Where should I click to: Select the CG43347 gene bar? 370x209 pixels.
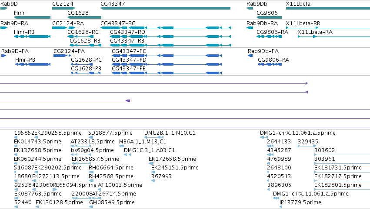[165, 8]
